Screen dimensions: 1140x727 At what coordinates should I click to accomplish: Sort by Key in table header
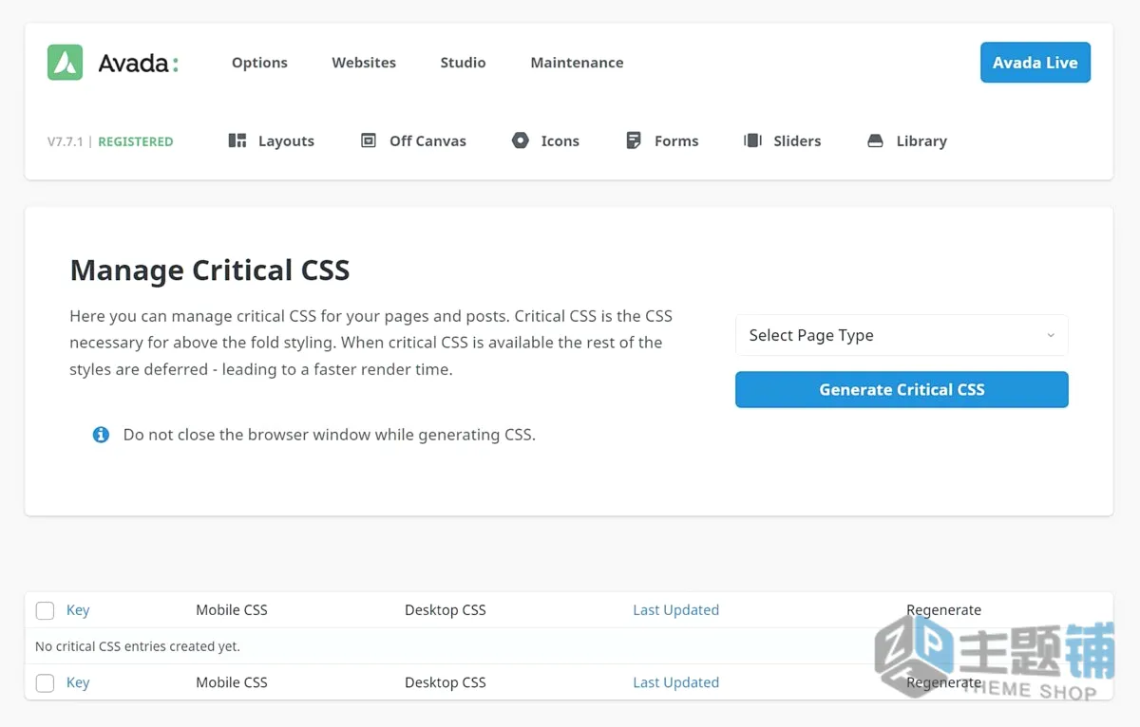click(x=78, y=610)
